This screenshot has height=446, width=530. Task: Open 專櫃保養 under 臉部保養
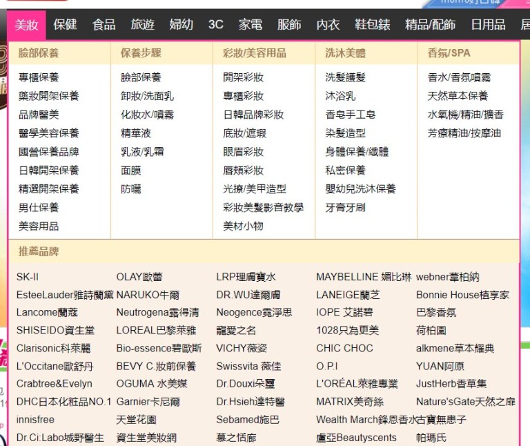pos(39,77)
